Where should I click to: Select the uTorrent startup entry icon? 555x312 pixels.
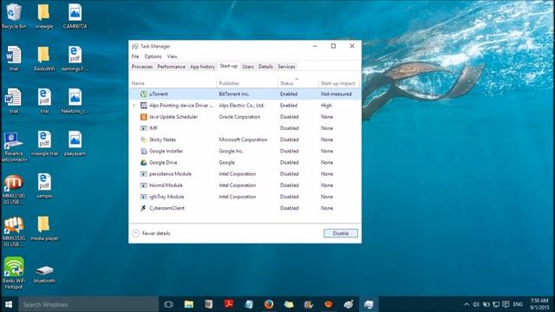[x=143, y=94]
